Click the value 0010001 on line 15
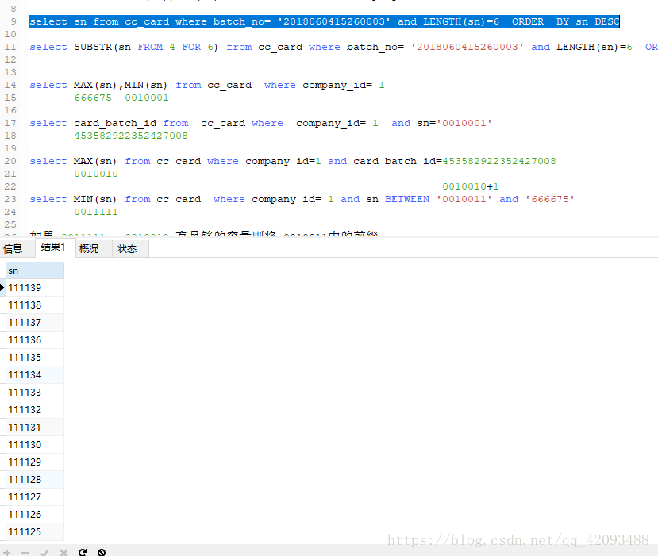This screenshot has height=556, width=658. coord(147,98)
